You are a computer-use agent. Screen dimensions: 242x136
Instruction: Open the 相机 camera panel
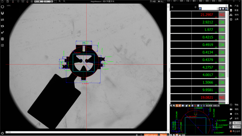click(234, 109)
